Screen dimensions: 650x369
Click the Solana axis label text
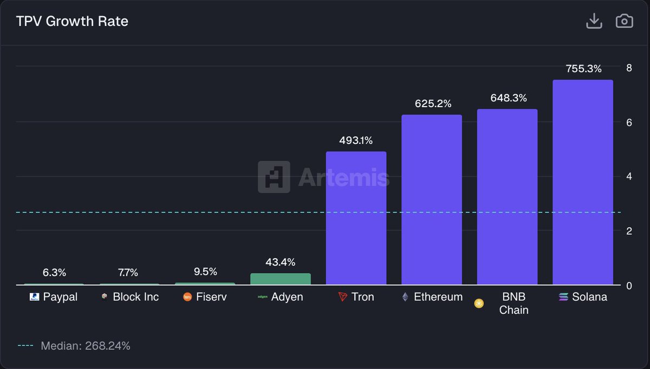pos(589,297)
